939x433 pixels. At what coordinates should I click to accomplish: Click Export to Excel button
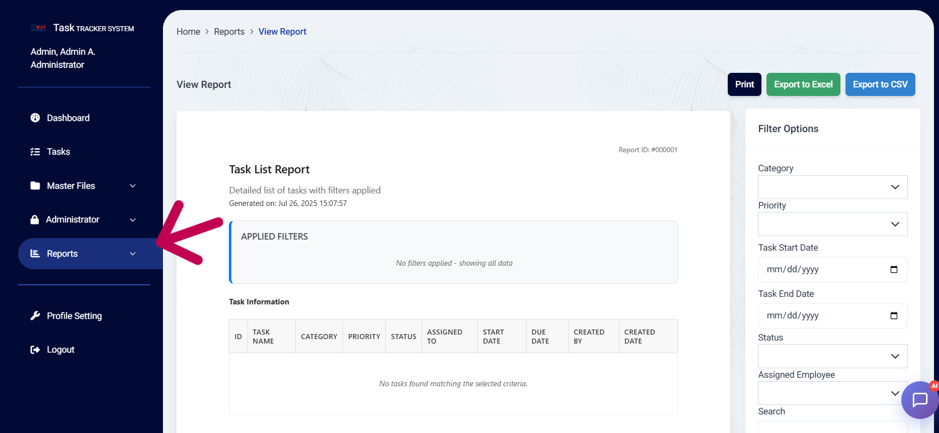(x=803, y=84)
